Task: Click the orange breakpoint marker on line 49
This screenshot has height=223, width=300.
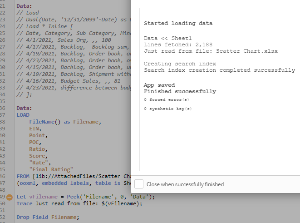Action: point(10,197)
